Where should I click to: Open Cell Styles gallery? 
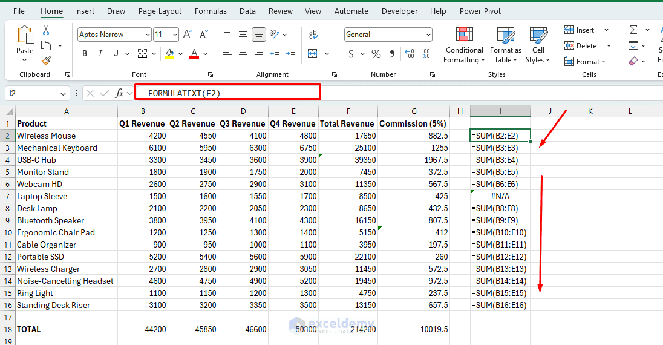click(x=538, y=45)
